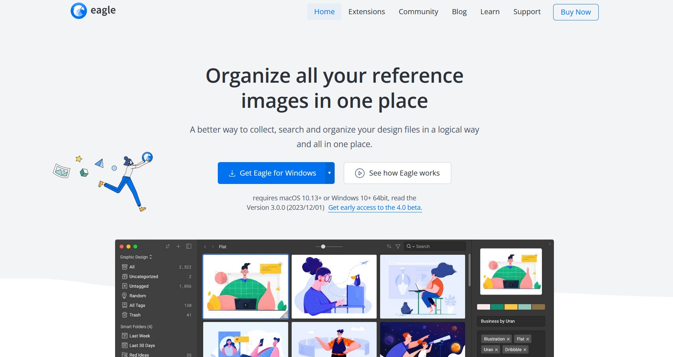The height and width of the screenshot is (357, 673).
Task: Remove the Illustration tag
Action: 508,339
